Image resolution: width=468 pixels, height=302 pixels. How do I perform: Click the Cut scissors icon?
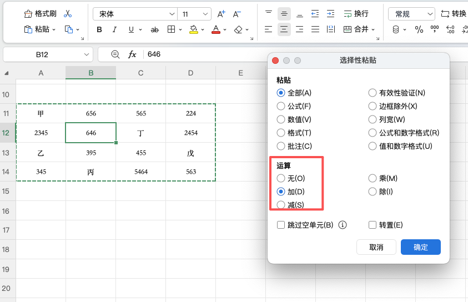click(68, 14)
